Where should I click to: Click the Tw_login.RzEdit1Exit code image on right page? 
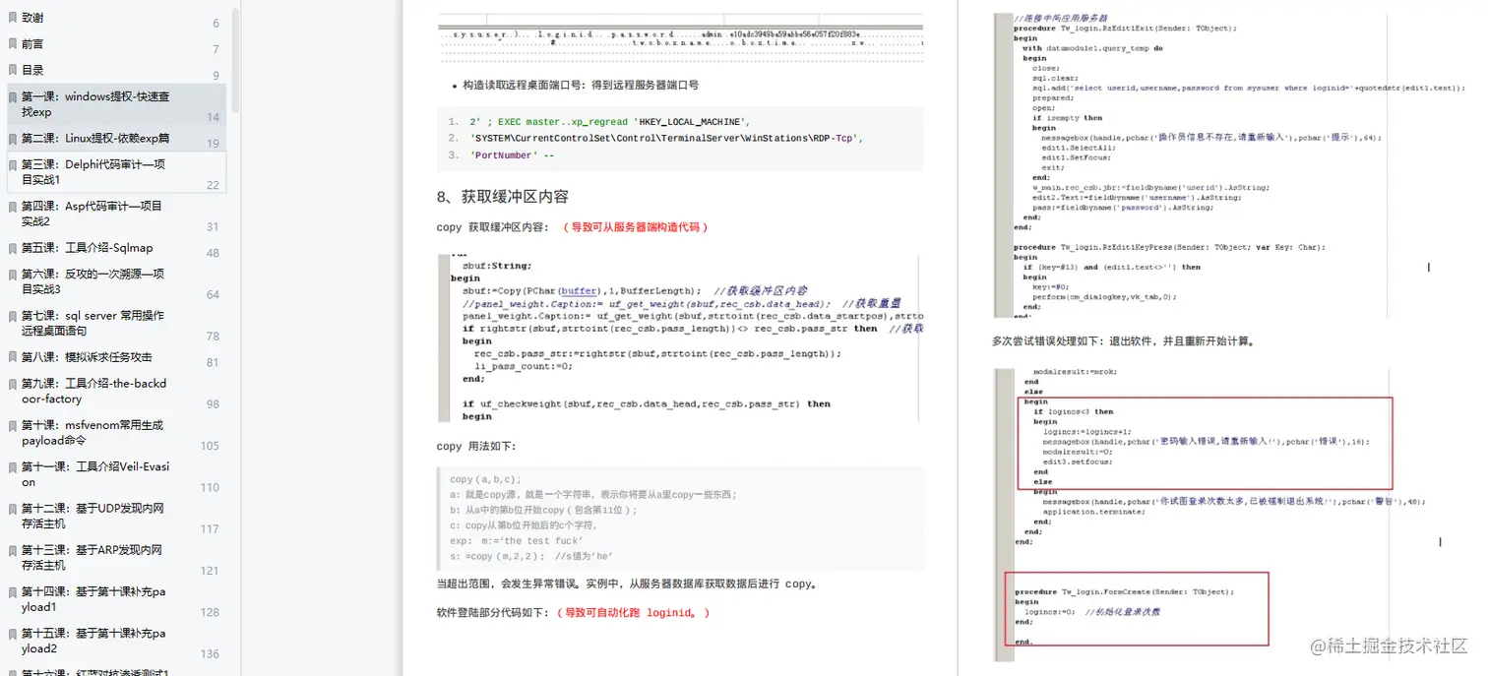(x=1229, y=165)
